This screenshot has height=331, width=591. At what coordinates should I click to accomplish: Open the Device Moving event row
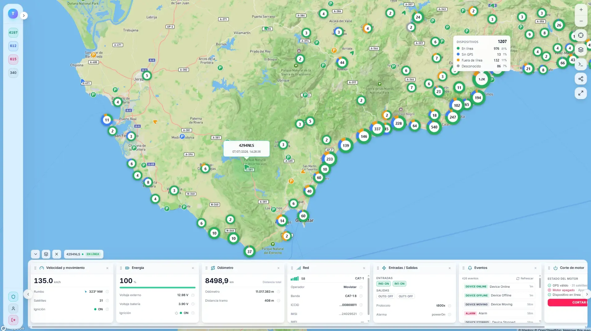[x=499, y=304]
